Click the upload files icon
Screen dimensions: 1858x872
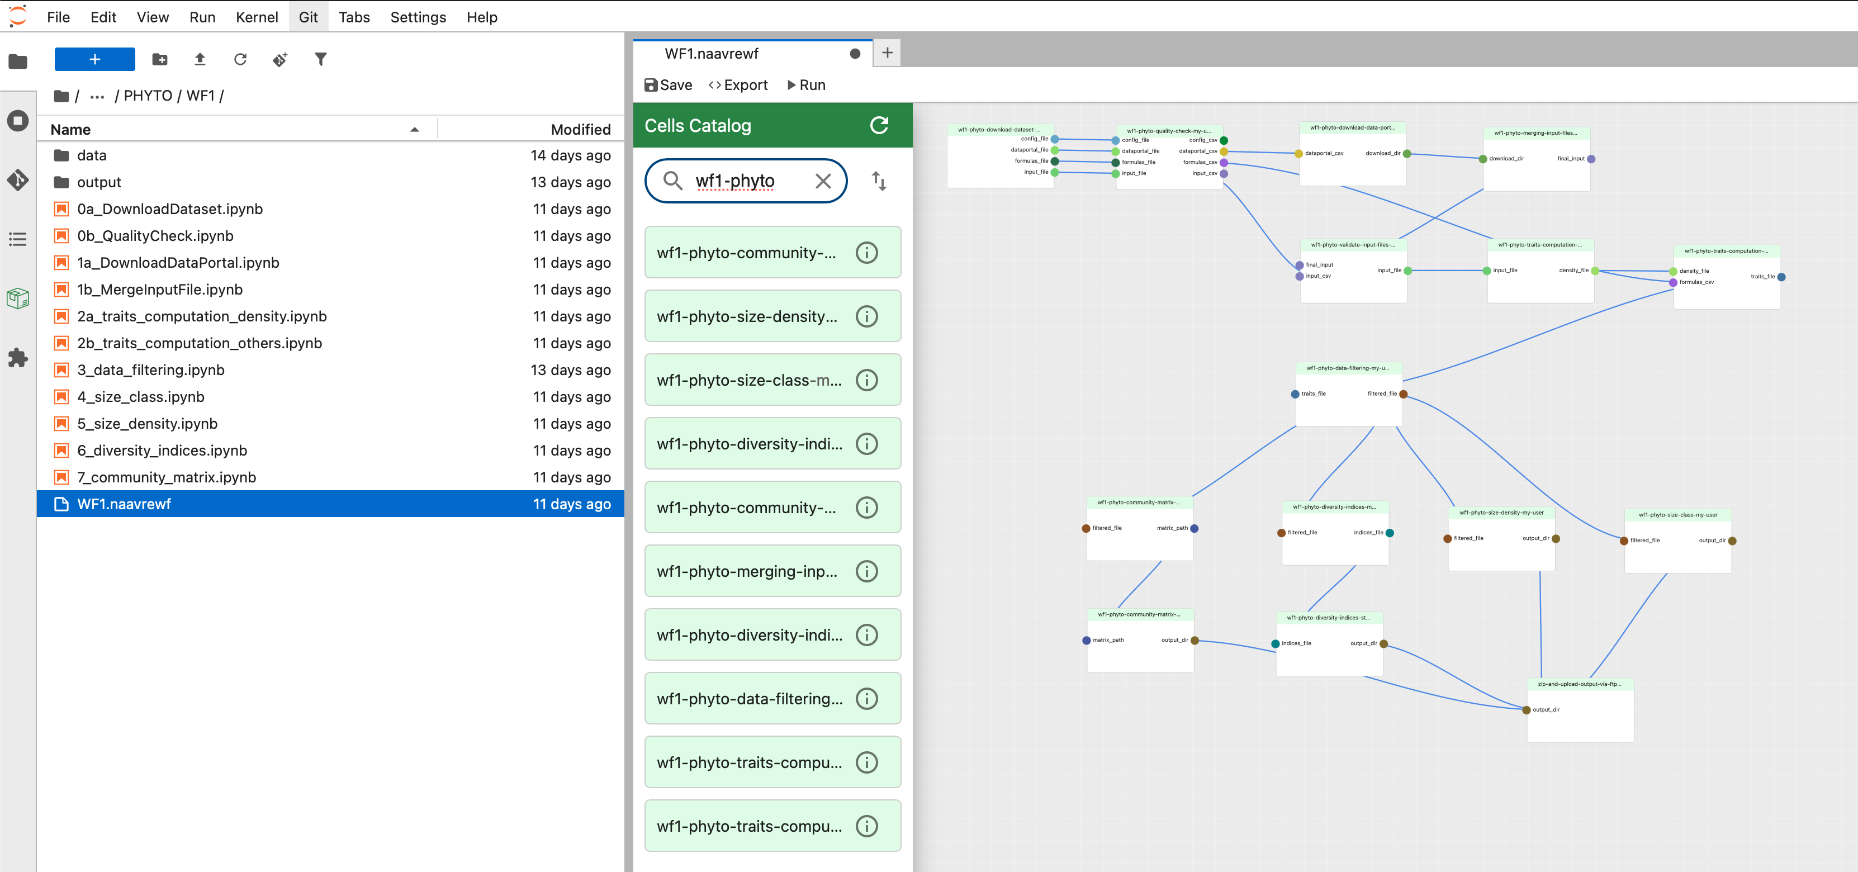tap(200, 59)
